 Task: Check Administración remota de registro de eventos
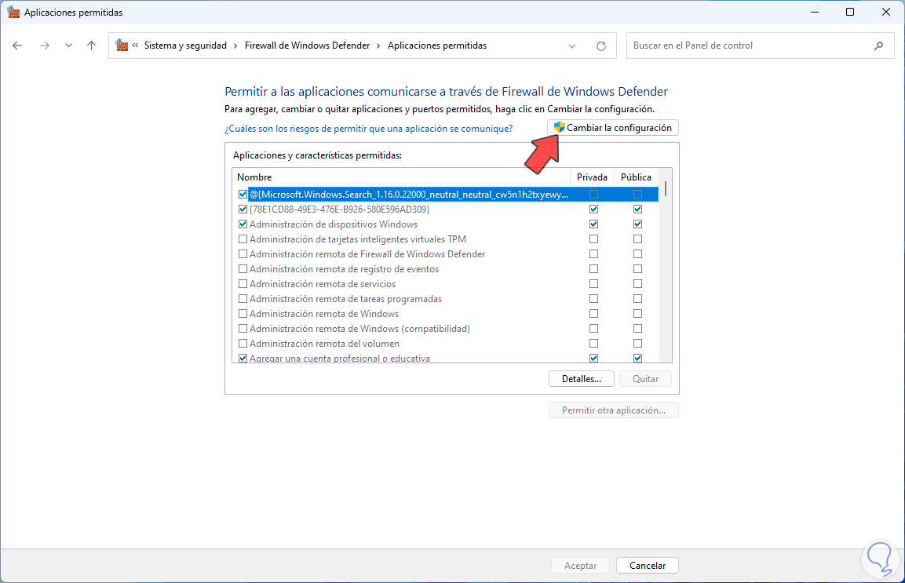[x=243, y=269]
